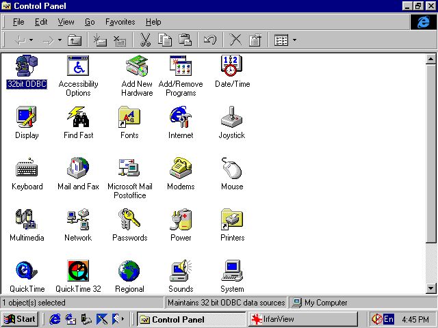Click Control Panel taskbar button
The height and width of the screenshot is (328, 438).
(192, 319)
